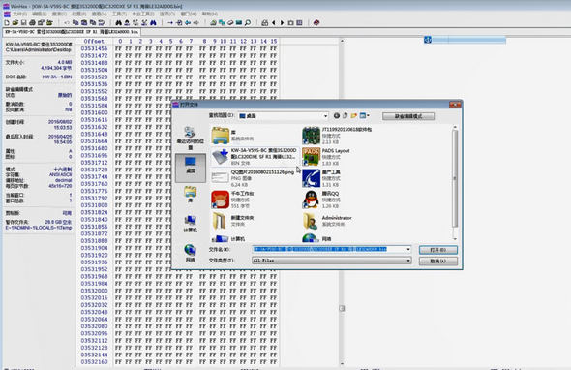Click the back button icon in Open dialog

point(337,115)
